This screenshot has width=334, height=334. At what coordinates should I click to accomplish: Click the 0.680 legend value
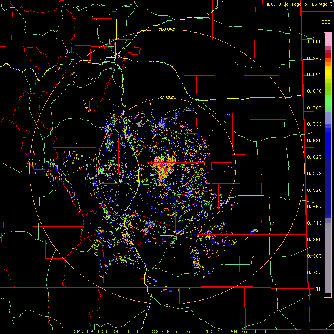[x=314, y=141]
